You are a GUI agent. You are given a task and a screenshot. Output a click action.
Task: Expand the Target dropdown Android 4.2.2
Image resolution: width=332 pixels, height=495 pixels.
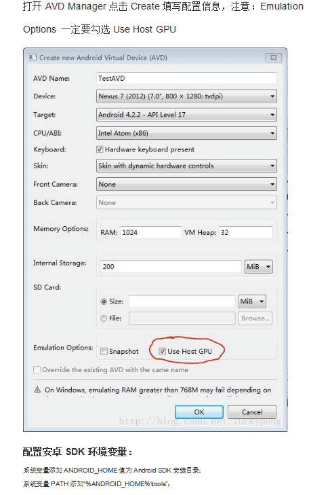click(186, 115)
